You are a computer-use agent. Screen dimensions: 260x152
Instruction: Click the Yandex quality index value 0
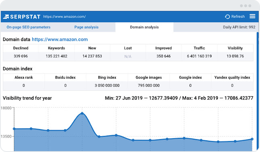[x=232, y=85]
